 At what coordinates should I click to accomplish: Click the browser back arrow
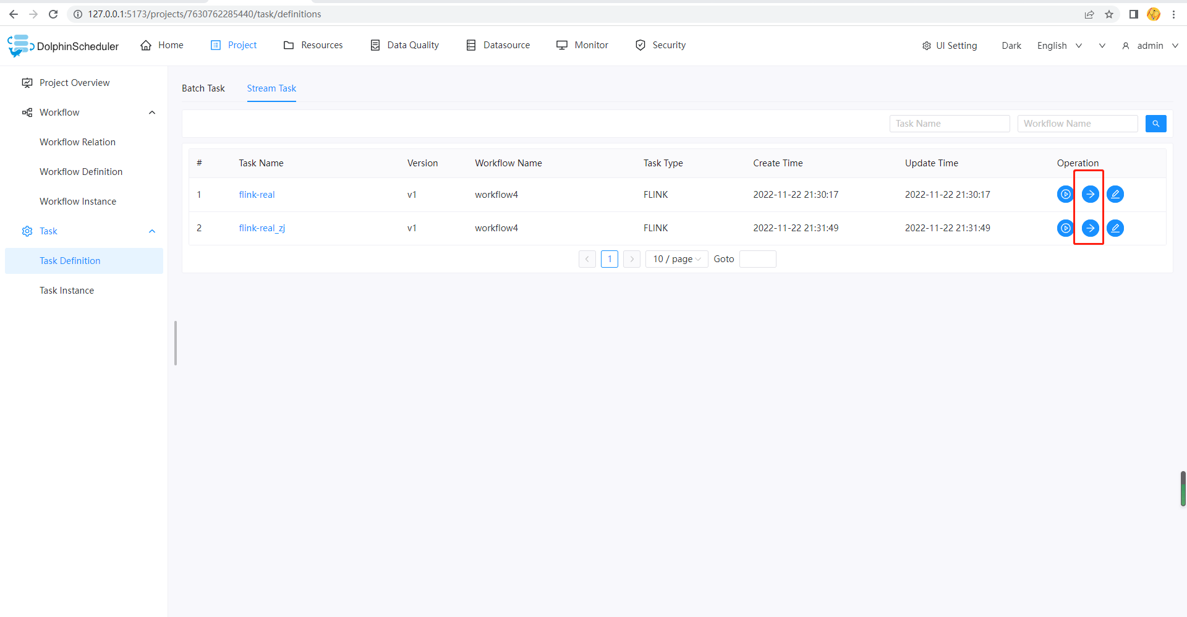pyautogui.click(x=14, y=14)
